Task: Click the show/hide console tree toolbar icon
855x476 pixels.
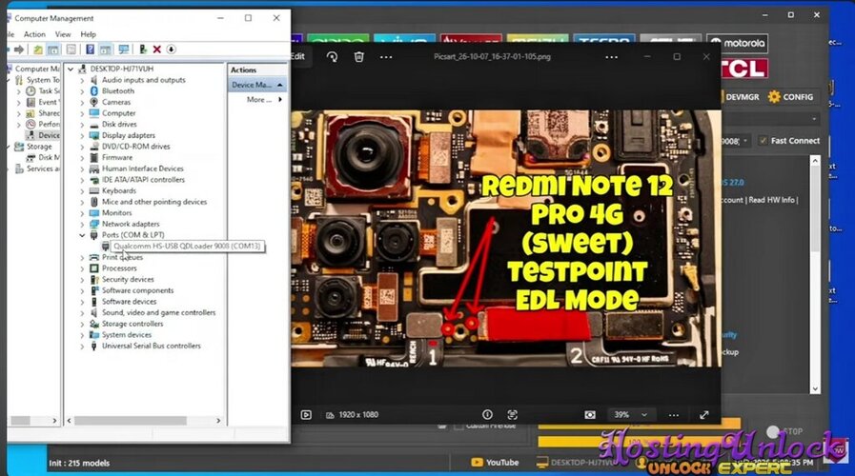Action: click(52, 50)
